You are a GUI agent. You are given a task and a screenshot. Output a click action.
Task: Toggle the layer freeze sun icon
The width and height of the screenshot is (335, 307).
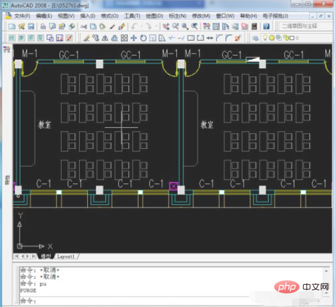click(x=272, y=38)
